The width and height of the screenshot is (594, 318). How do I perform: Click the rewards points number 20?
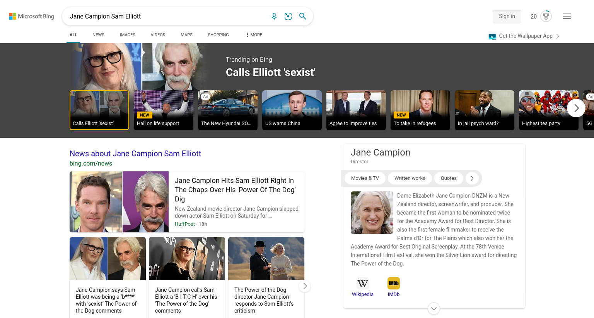534,16
